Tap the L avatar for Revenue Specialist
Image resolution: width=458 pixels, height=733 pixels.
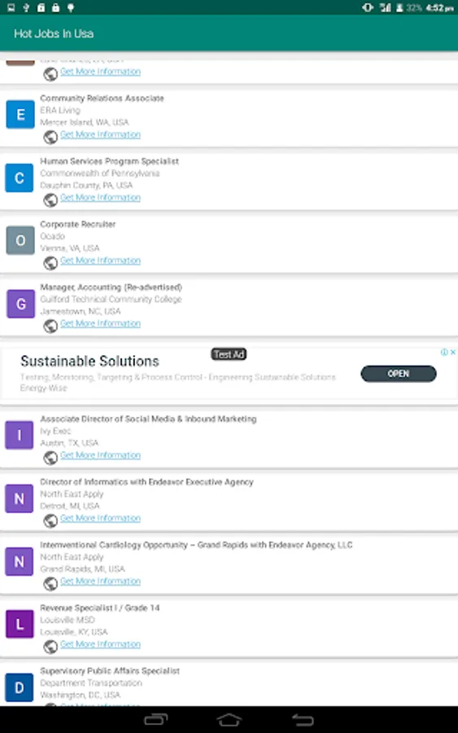coord(20,624)
